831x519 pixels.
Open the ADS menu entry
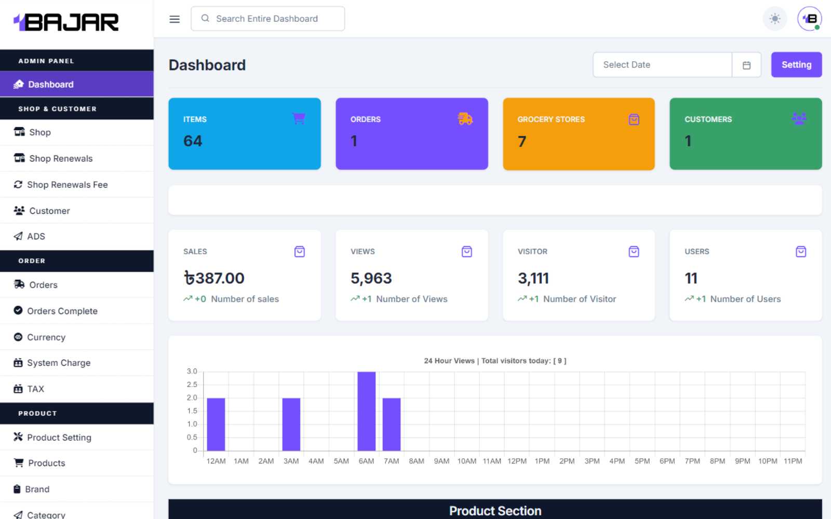tap(77, 236)
